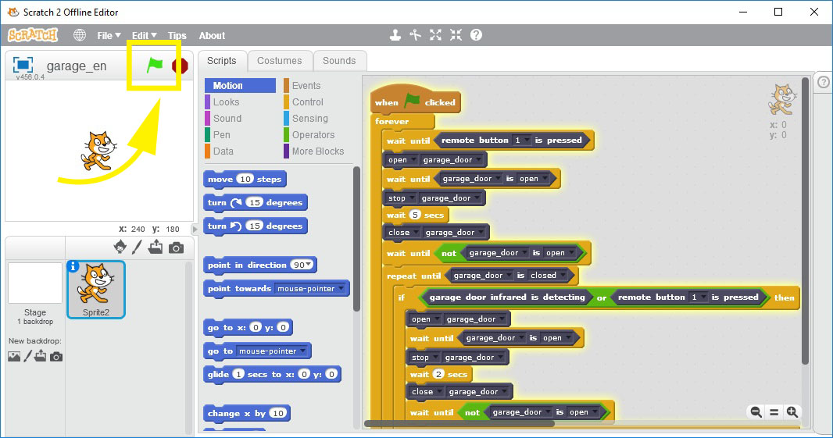The width and height of the screenshot is (833, 438).
Task: Open the File menu
Action: pos(108,35)
